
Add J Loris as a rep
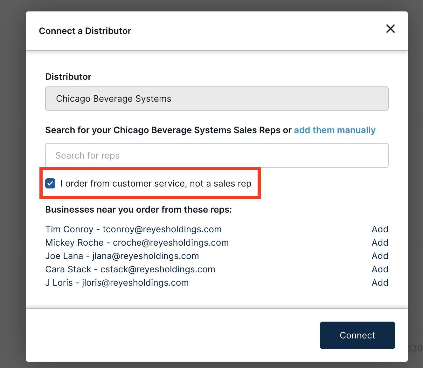[380, 283]
